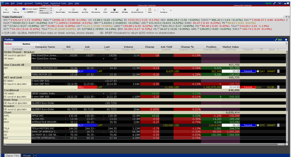The image size is (291, 157).
Task: Open the Trade Log icon
Action: 16,10
